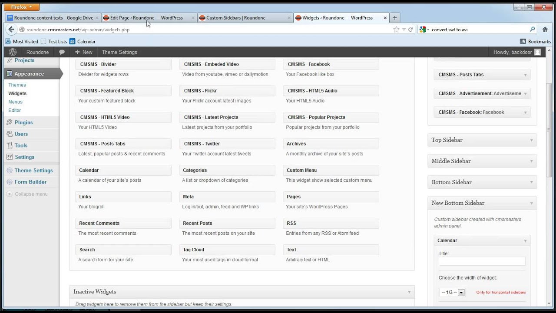Click the Calendar bookmark icon

(72, 41)
